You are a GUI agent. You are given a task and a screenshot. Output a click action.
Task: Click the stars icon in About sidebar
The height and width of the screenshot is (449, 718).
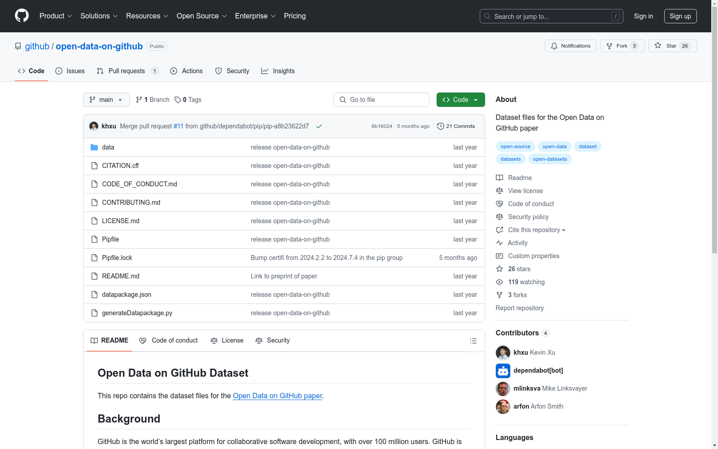pyautogui.click(x=499, y=269)
